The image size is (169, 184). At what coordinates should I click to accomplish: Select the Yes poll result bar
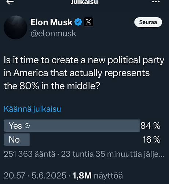[71, 125]
